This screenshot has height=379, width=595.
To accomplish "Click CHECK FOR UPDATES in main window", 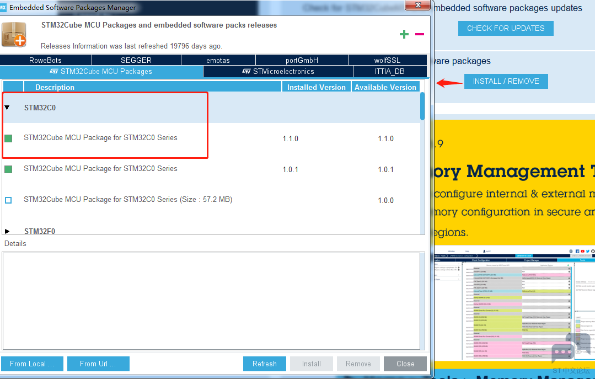I will point(506,29).
